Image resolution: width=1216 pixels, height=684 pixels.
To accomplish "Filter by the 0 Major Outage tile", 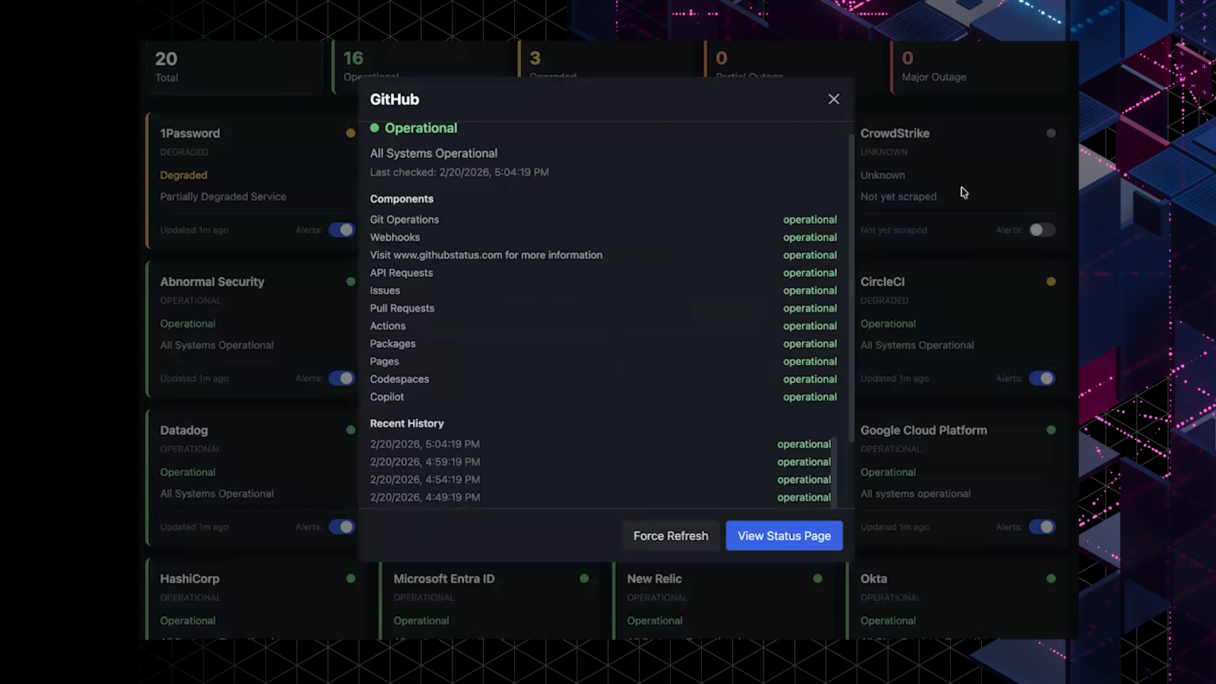I will (980, 67).
